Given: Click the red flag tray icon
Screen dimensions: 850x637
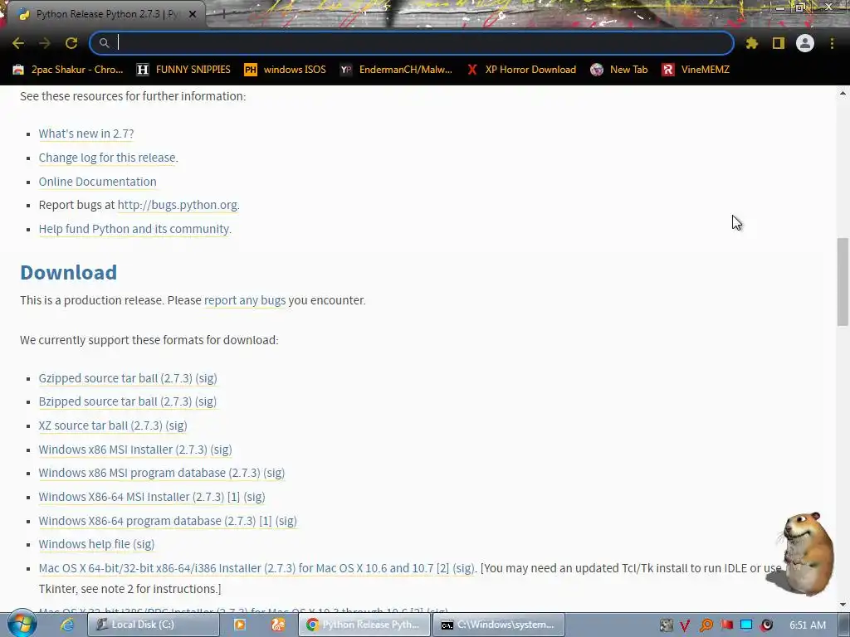Looking at the screenshot, I should click(726, 625).
